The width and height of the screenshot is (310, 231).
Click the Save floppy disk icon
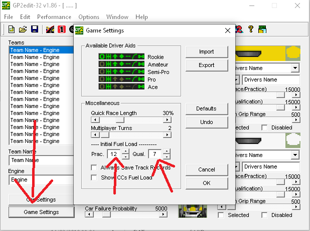[35, 29]
